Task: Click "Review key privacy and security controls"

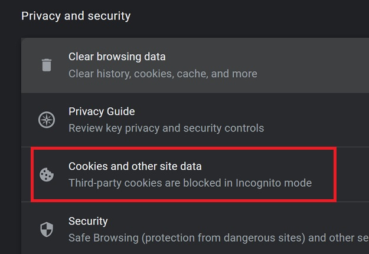Action: 166,128
